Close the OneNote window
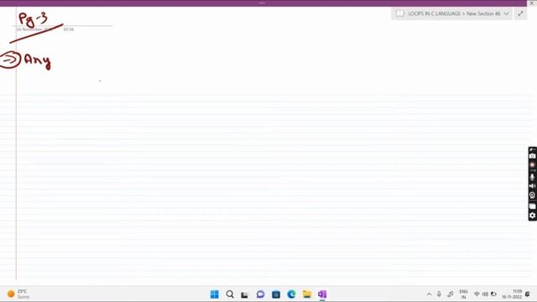The image size is (537, 302). [532, 3]
